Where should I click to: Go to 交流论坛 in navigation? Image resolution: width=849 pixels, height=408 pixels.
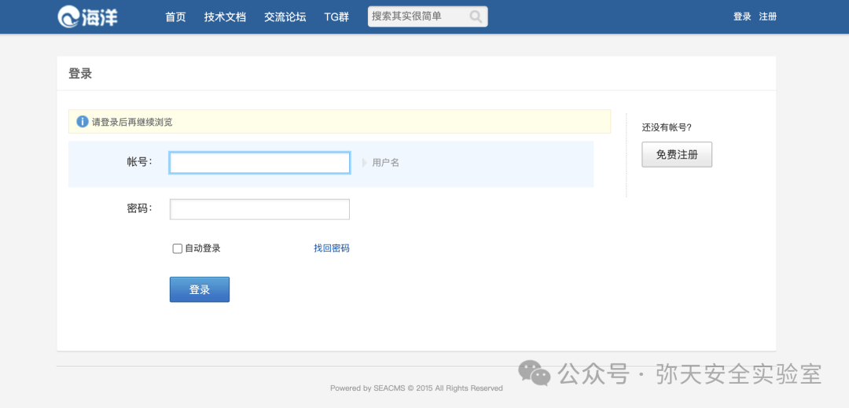coord(285,17)
